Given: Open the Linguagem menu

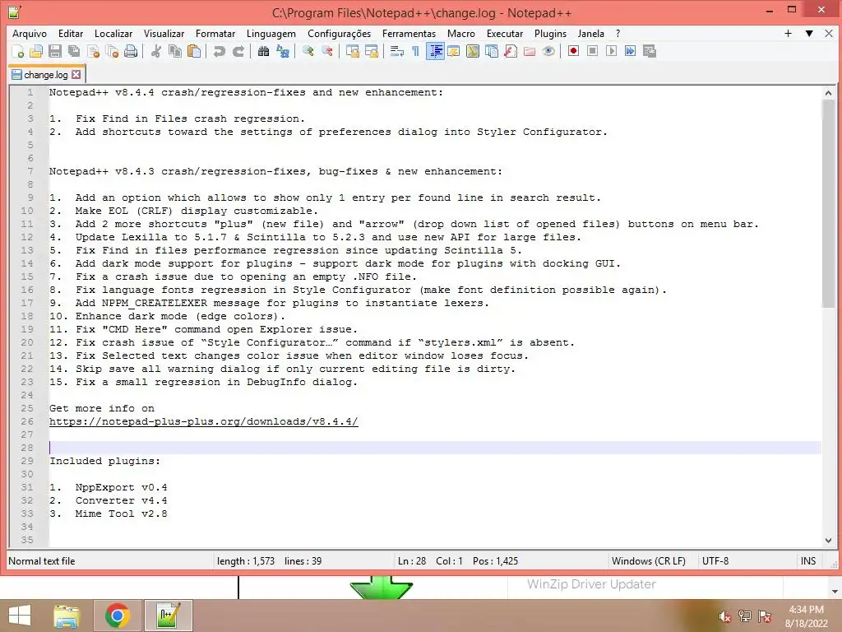Looking at the screenshot, I should click(x=271, y=33).
